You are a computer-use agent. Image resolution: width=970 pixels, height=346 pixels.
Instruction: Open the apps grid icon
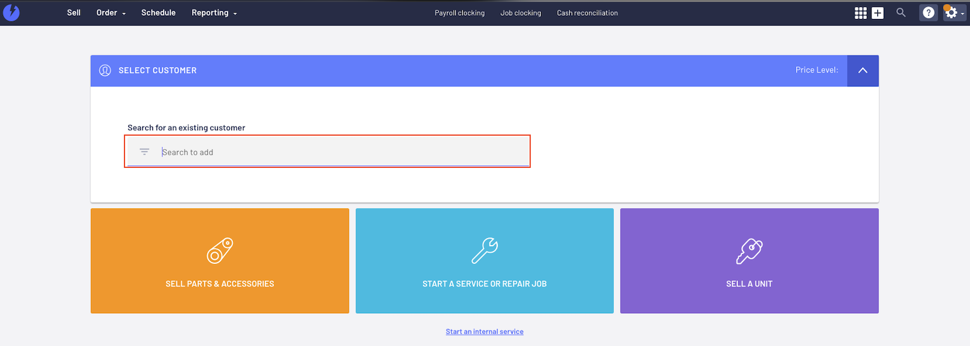click(861, 13)
